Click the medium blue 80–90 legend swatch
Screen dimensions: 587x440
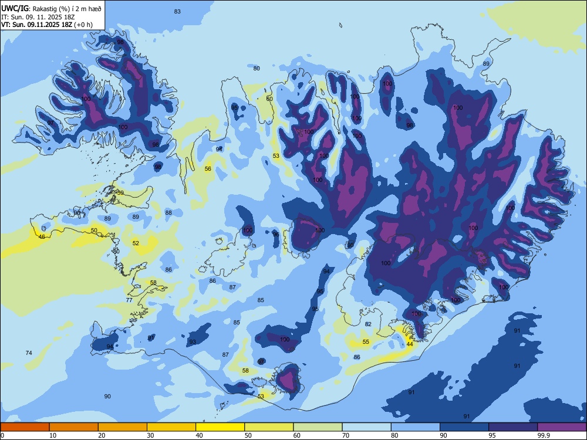point(415,427)
